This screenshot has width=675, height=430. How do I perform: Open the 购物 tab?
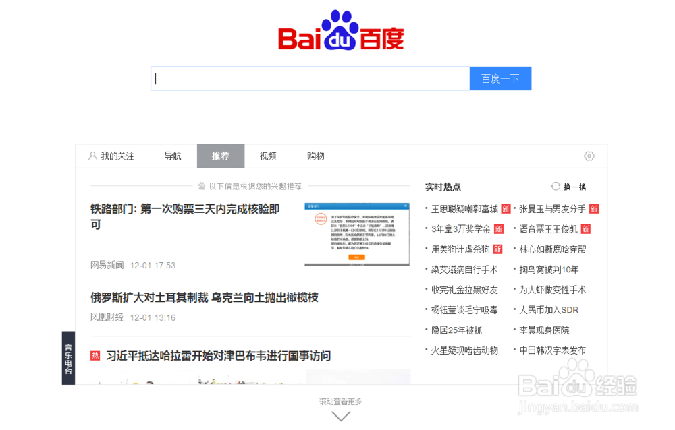click(315, 156)
